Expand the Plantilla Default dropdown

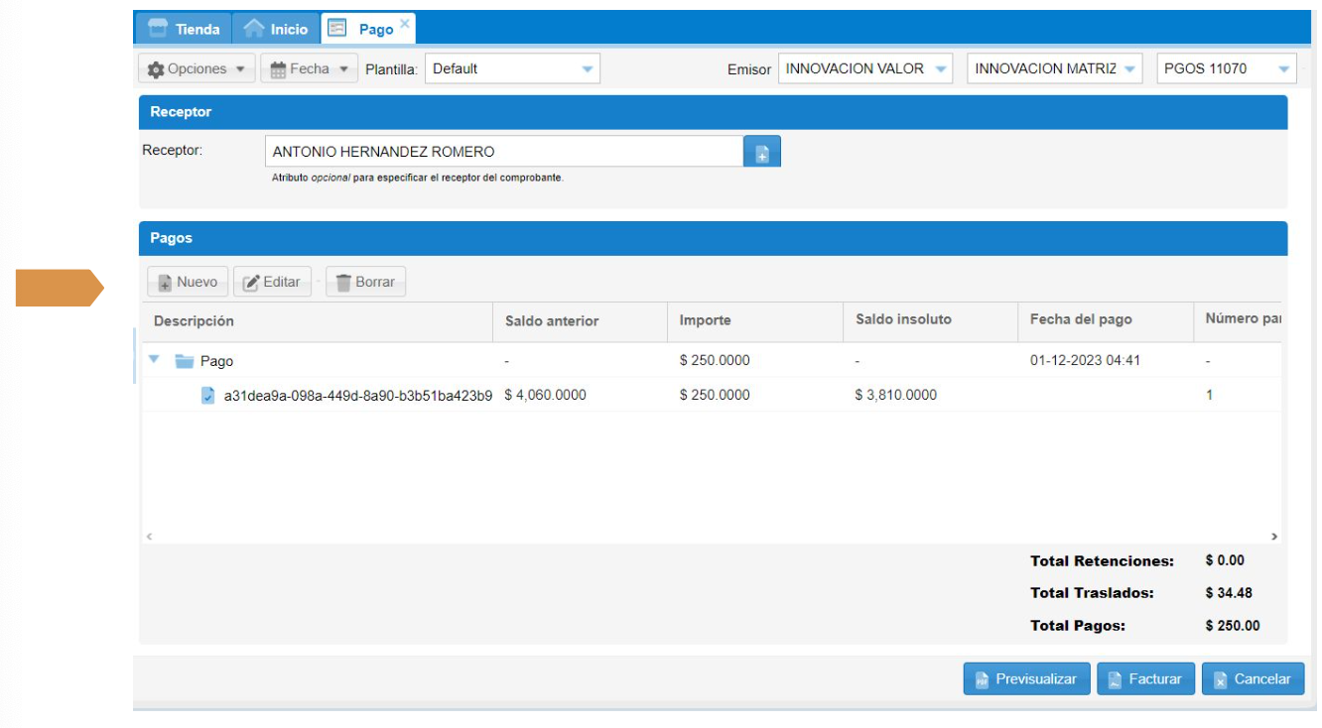[587, 69]
